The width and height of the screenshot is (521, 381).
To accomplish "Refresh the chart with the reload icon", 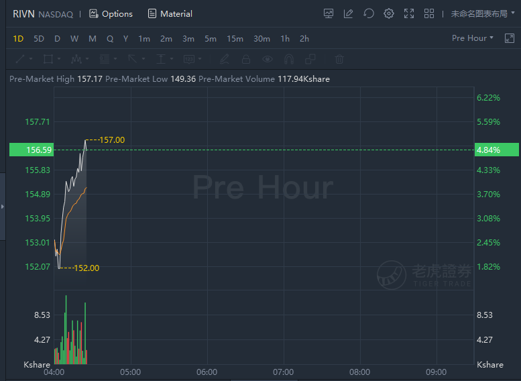I will (369, 13).
